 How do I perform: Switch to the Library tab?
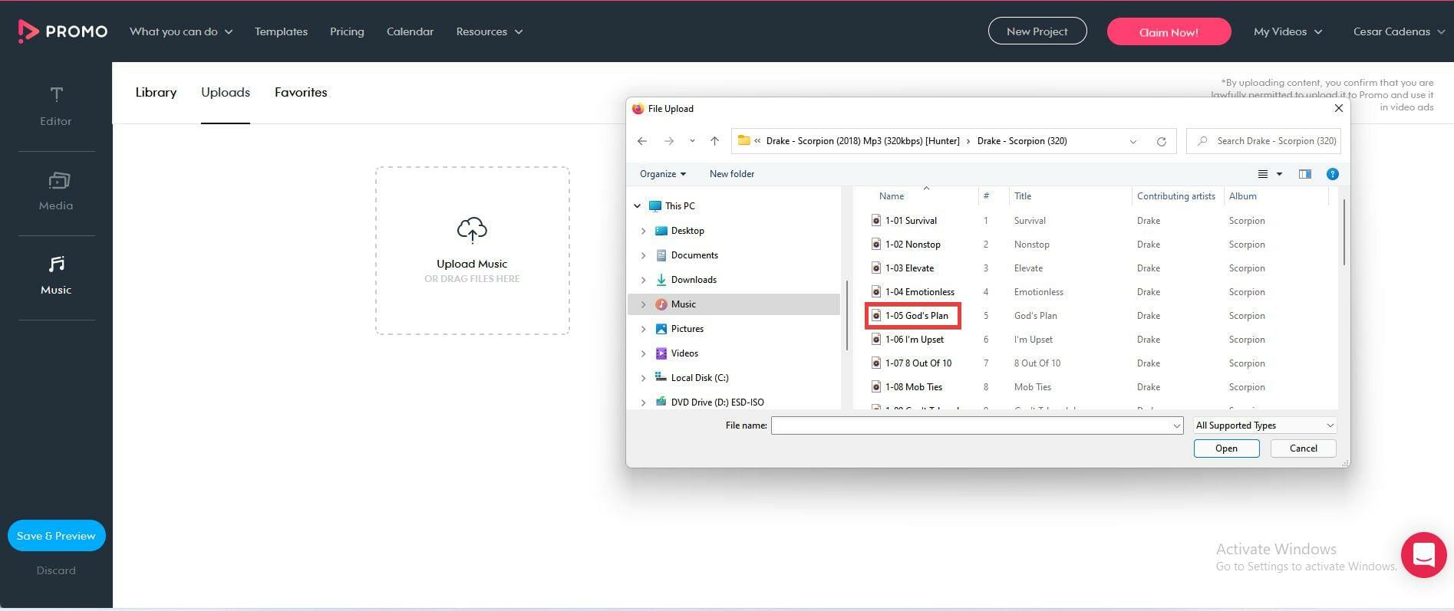click(x=156, y=92)
